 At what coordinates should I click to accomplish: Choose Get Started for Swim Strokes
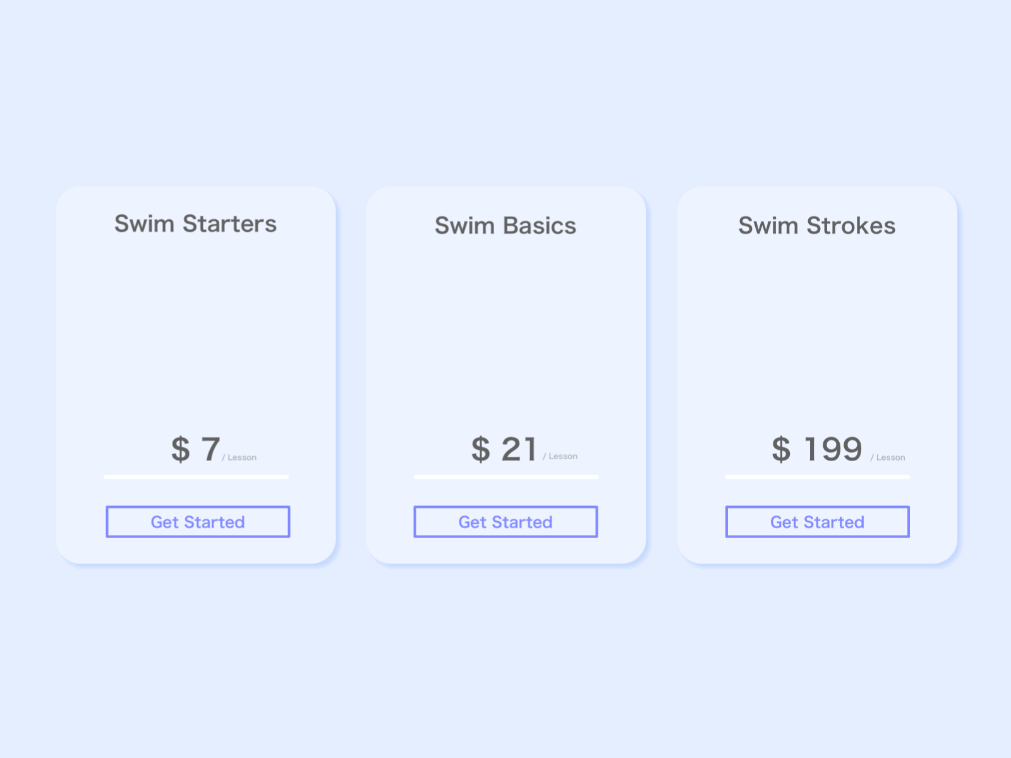(x=817, y=522)
